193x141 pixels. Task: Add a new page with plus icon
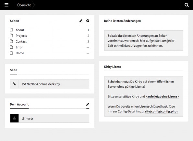[x=88, y=21]
